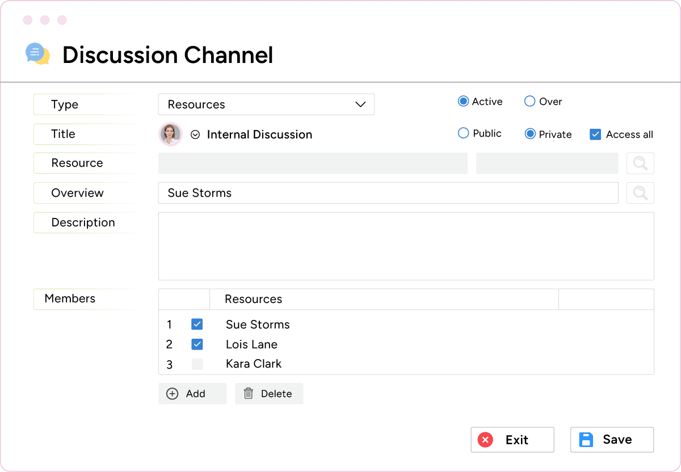Viewport: 681px width, 472px height.
Task: Select the Lois Lane row in members list
Action: [x=251, y=344]
